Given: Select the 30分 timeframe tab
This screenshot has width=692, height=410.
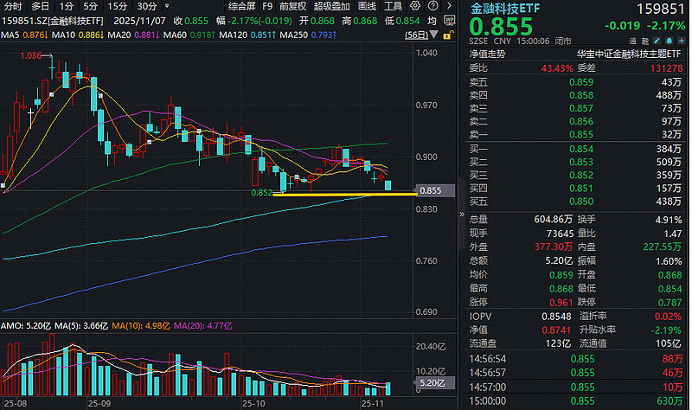Looking at the screenshot, I should 147,6.
